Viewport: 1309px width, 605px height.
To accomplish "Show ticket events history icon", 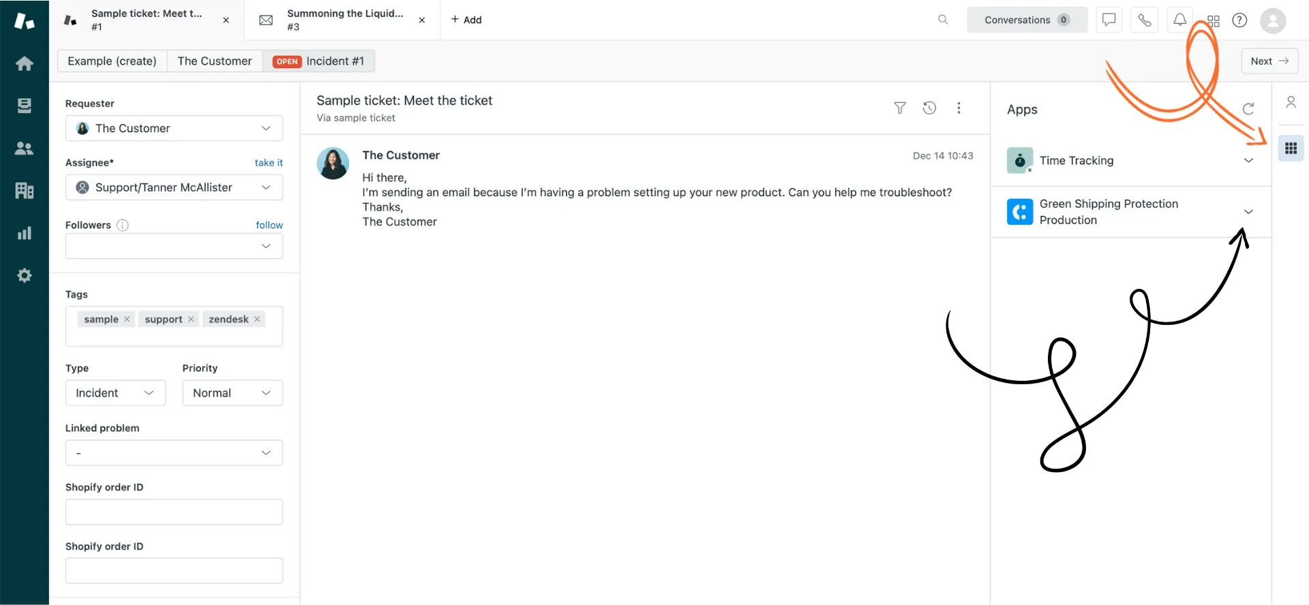I will click(929, 108).
